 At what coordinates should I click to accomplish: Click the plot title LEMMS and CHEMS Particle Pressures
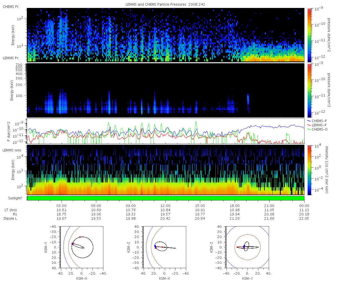coord(166,5)
